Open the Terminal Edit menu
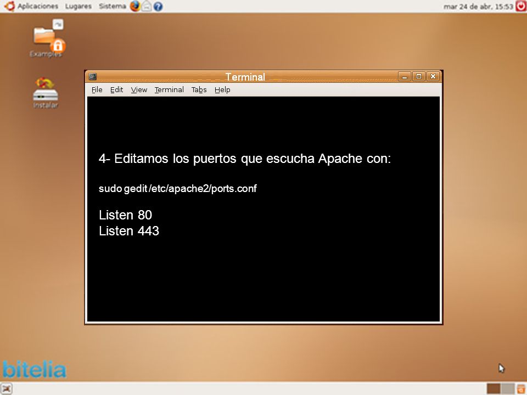Viewport: 527px width, 395px height. tap(116, 89)
